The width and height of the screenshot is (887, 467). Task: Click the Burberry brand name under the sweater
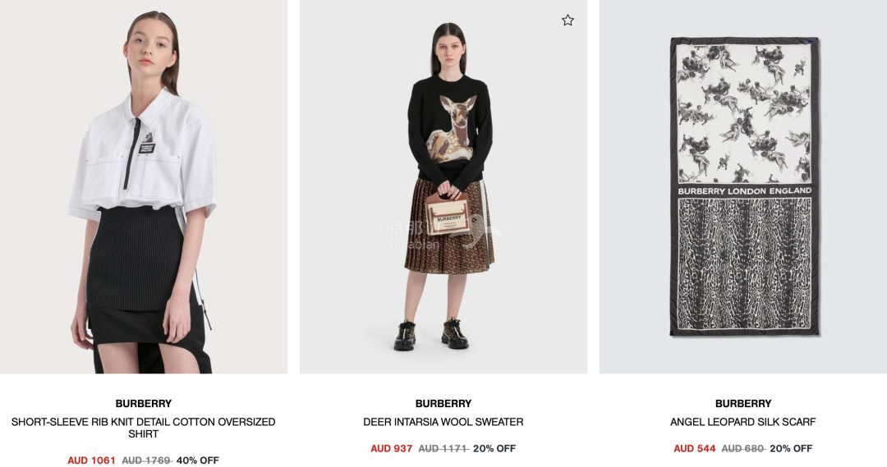[443, 404]
